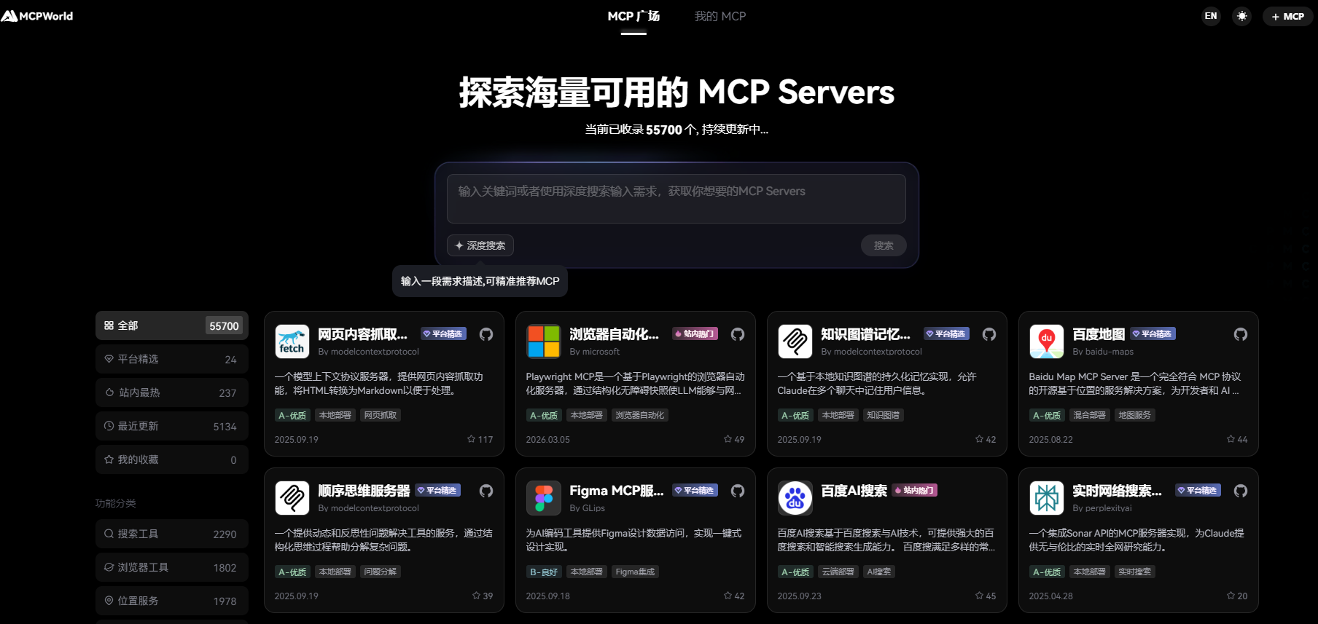Screen dimensions: 1318x624
Task: Filter by 搜索工具 category
Action: click(x=172, y=534)
